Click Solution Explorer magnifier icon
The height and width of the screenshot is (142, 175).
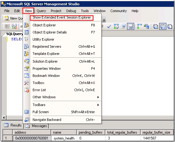[27, 61]
